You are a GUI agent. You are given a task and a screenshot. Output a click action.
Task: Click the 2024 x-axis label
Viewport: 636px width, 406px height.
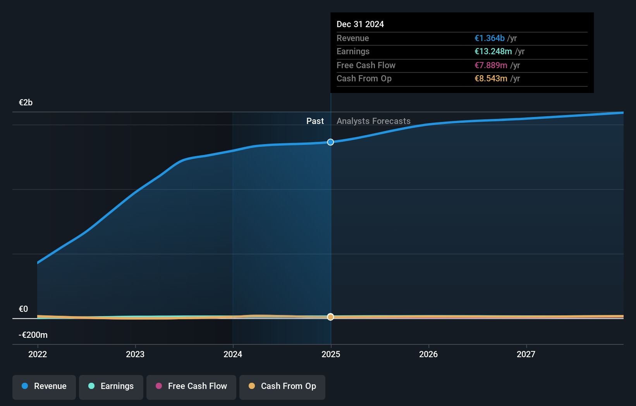pos(233,354)
